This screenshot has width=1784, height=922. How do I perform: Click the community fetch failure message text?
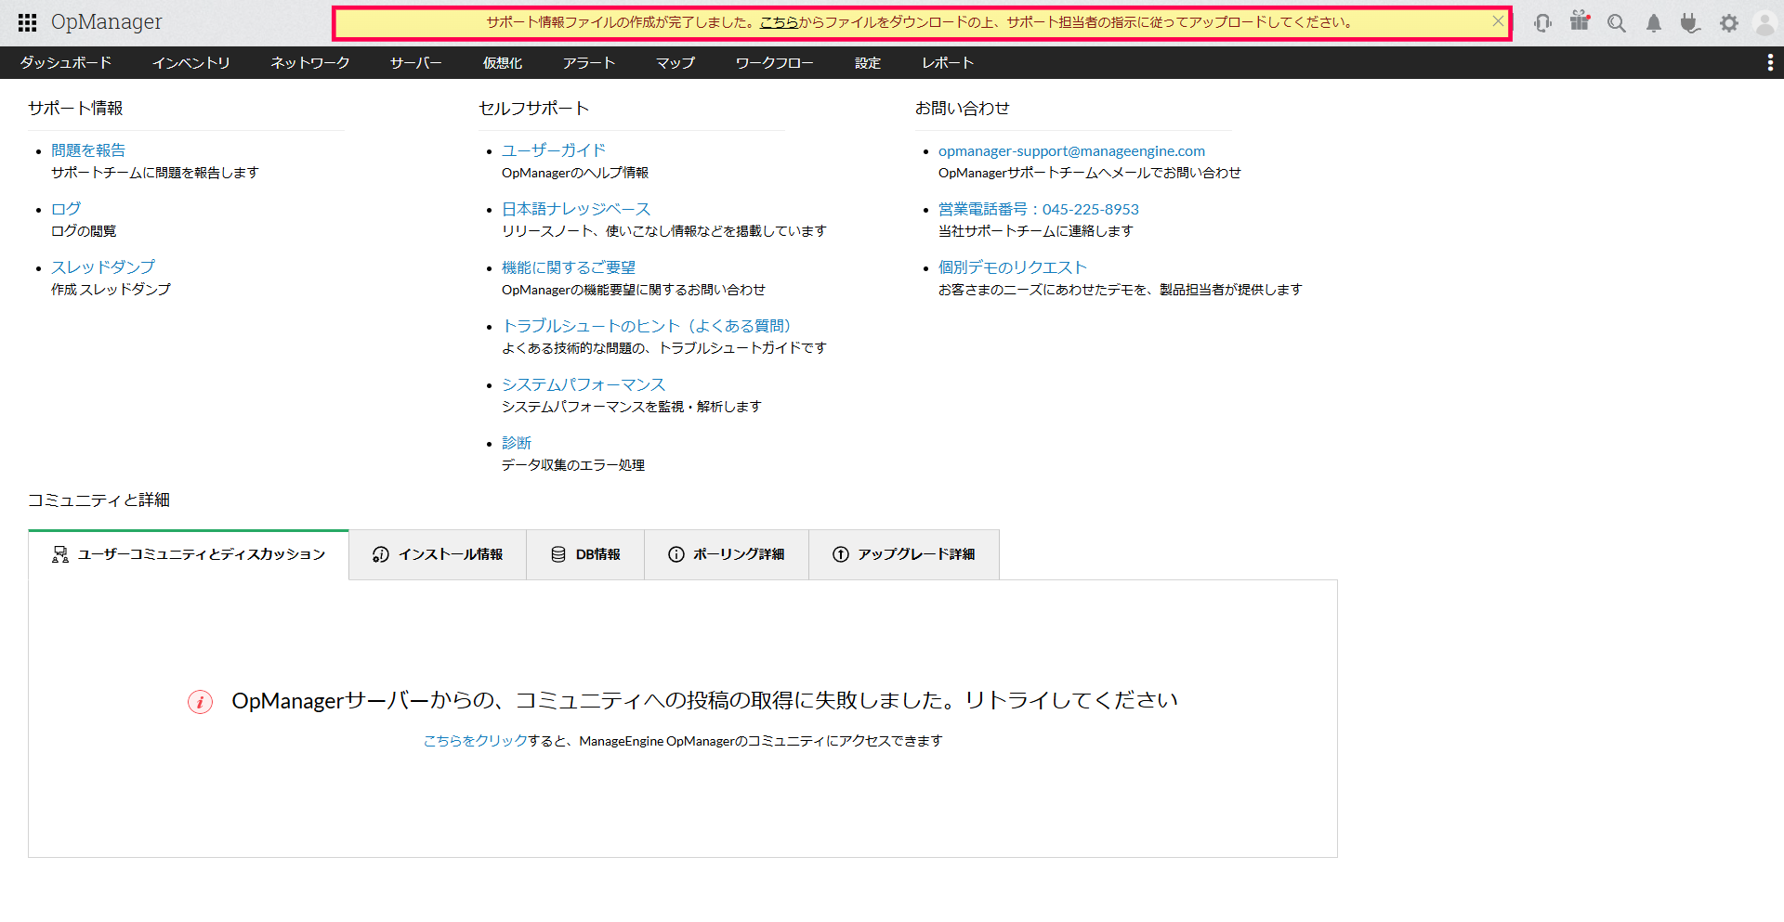pos(705,701)
